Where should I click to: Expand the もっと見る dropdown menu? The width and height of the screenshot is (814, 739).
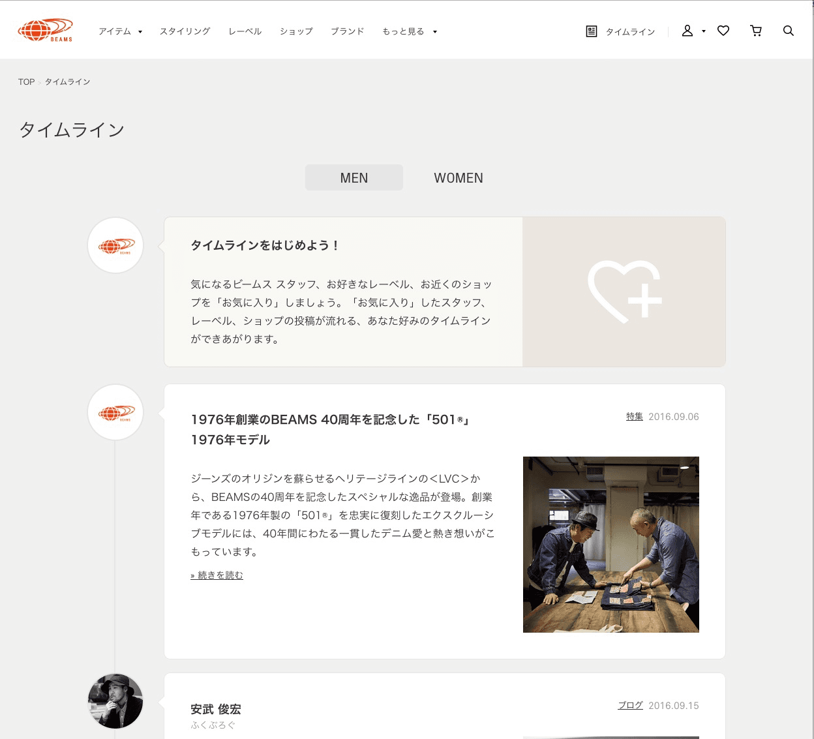(410, 31)
